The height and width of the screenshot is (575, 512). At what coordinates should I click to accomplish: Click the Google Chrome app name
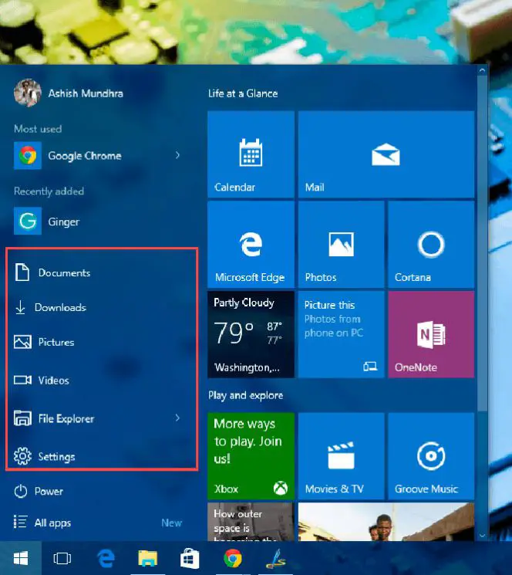[85, 156]
